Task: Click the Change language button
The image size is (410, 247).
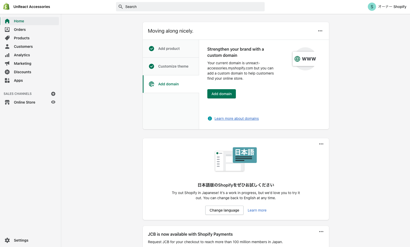Action: [x=224, y=210]
